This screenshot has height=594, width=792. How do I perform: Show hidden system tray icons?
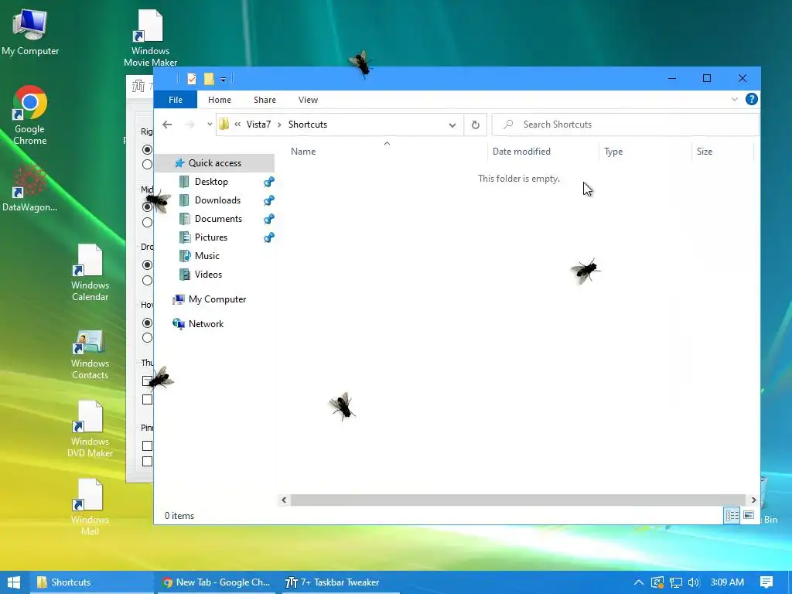[x=638, y=582]
